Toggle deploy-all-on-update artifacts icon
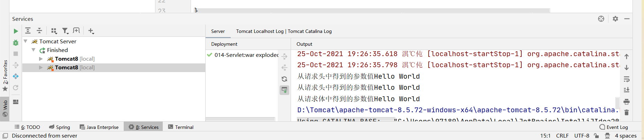This screenshot has width=644, height=140. click(x=284, y=90)
